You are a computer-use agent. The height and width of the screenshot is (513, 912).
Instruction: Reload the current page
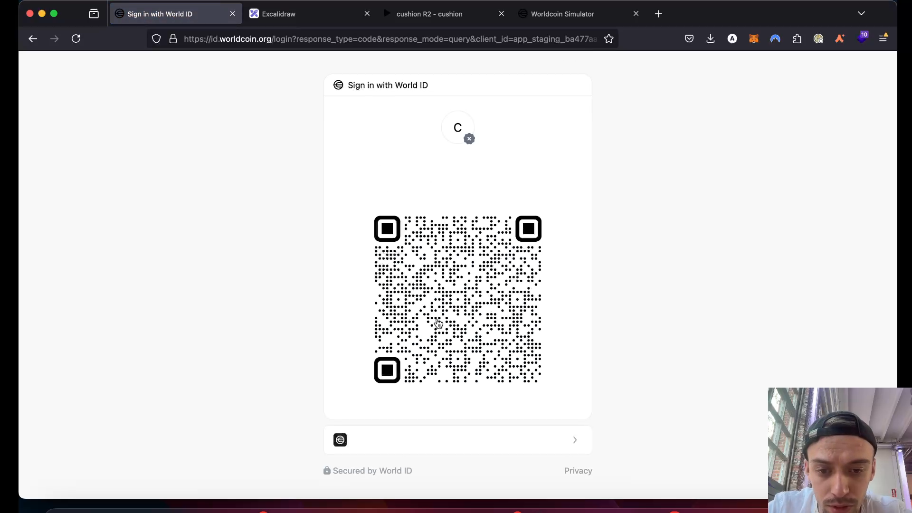pyautogui.click(x=76, y=38)
